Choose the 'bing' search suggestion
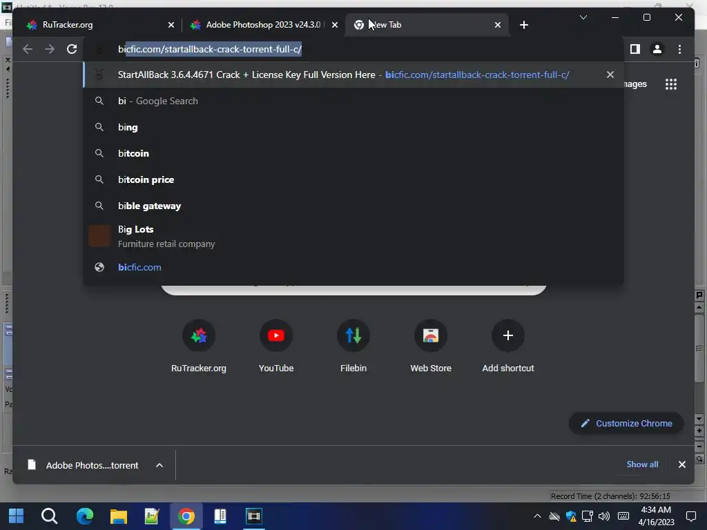This screenshot has height=530, width=707. pos(353,127)
